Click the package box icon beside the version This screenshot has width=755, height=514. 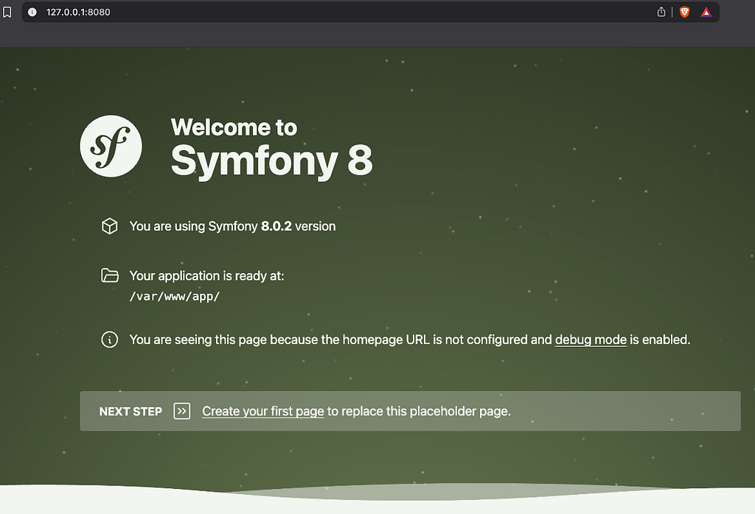[x=110, y=226]
